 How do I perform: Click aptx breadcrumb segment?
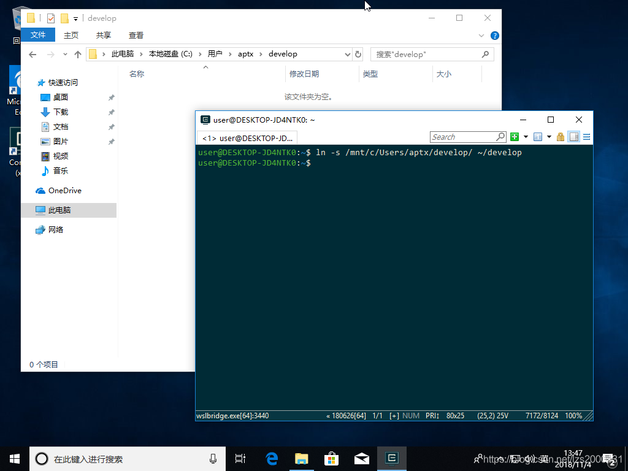pos(245,54)
